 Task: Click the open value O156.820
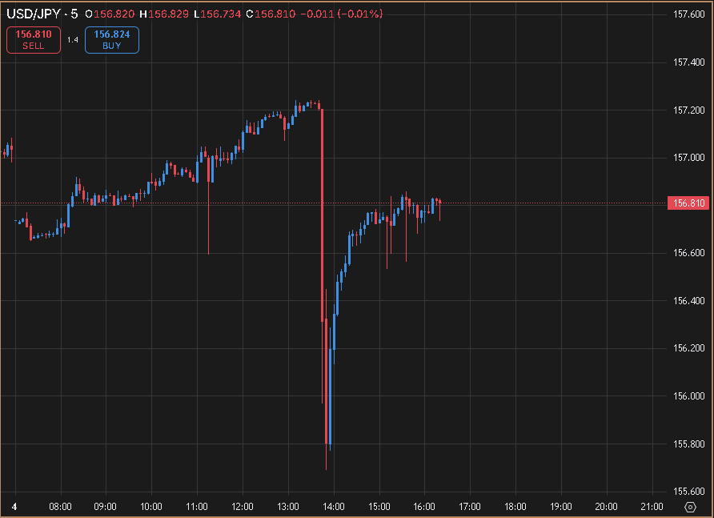tap(110, 14)
